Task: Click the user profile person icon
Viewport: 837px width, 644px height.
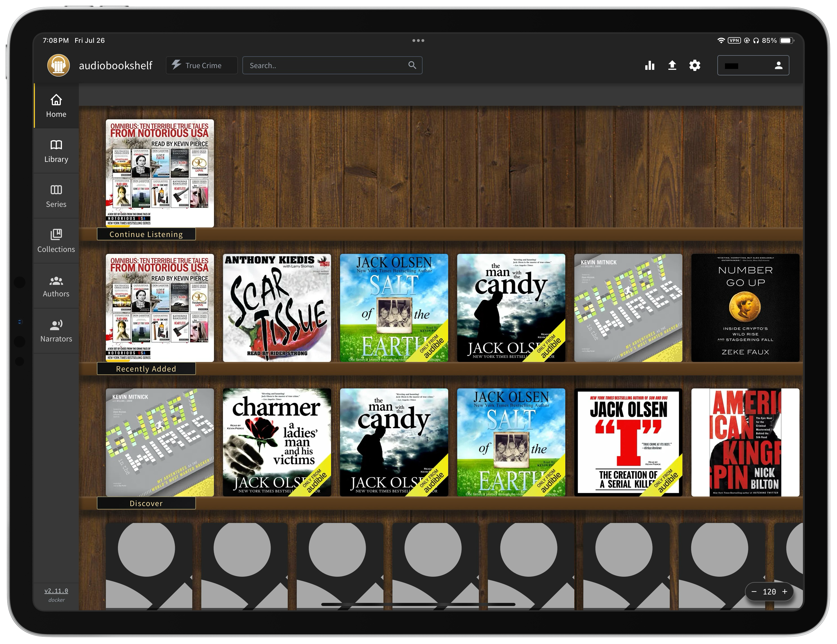Action: [778, 66]
